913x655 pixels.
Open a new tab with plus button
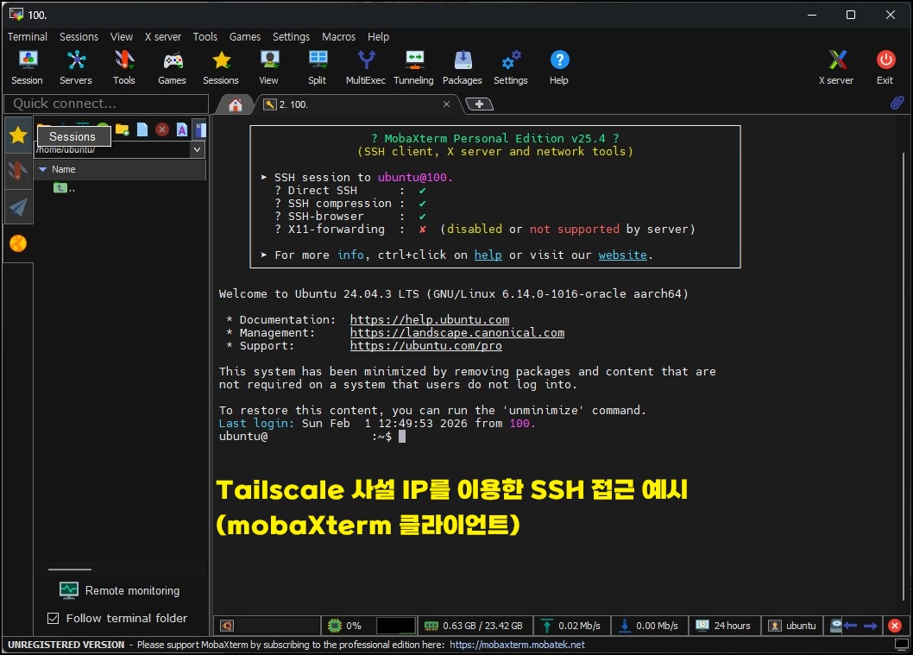479,104
